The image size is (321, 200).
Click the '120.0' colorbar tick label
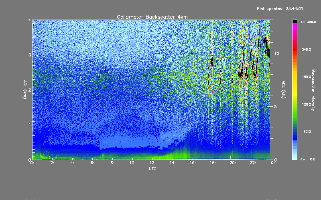307,104
